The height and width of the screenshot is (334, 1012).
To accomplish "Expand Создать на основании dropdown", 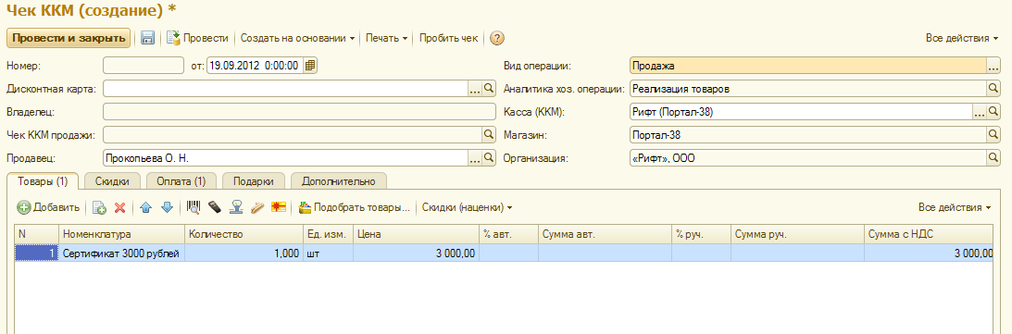I will coord(298,38).
